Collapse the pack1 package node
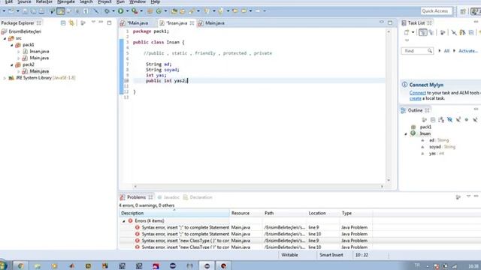This screenshot has width=481, height=270. 12,45
